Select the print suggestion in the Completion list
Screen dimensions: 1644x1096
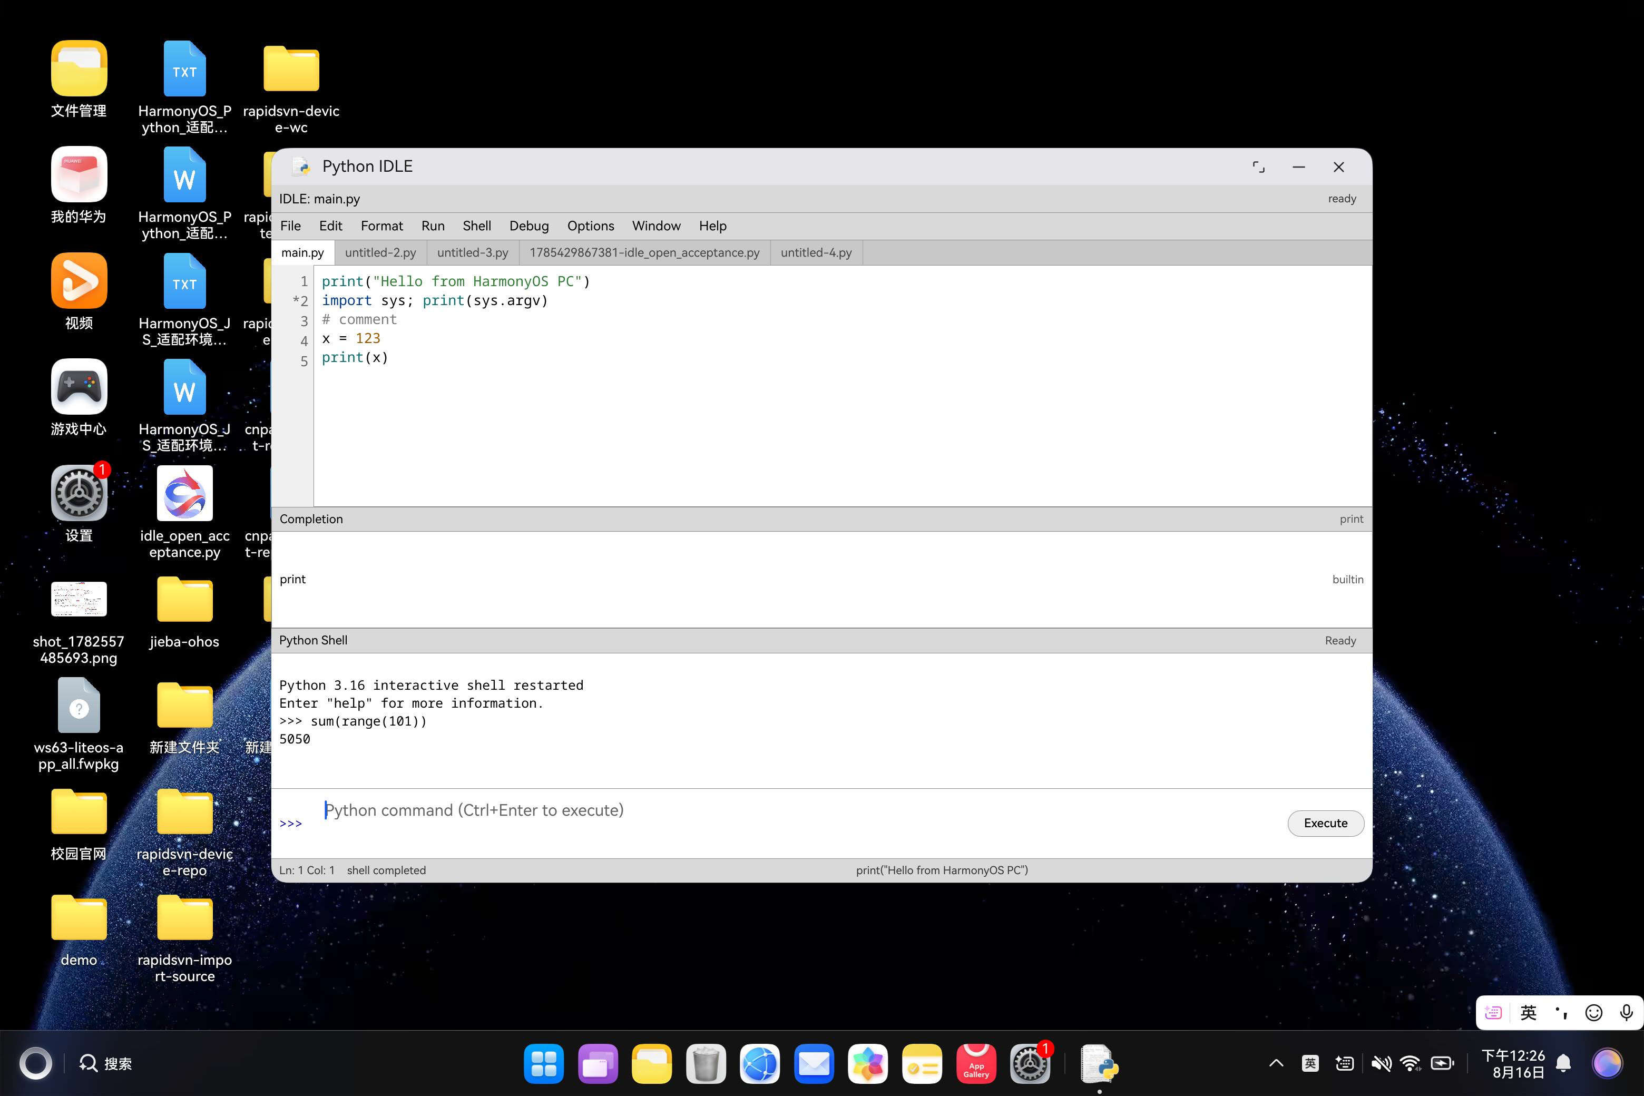821,579
